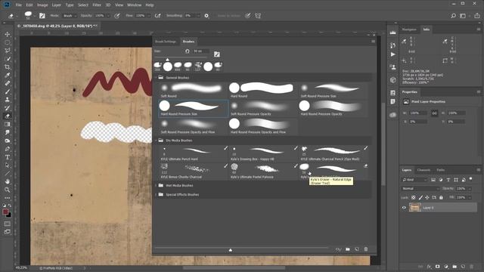Image resolution: width=484 pixels, height=272 pixels.
Task: Expand Special Effects Brushes group
Action: pyautogui.click(x=156, y=195)
